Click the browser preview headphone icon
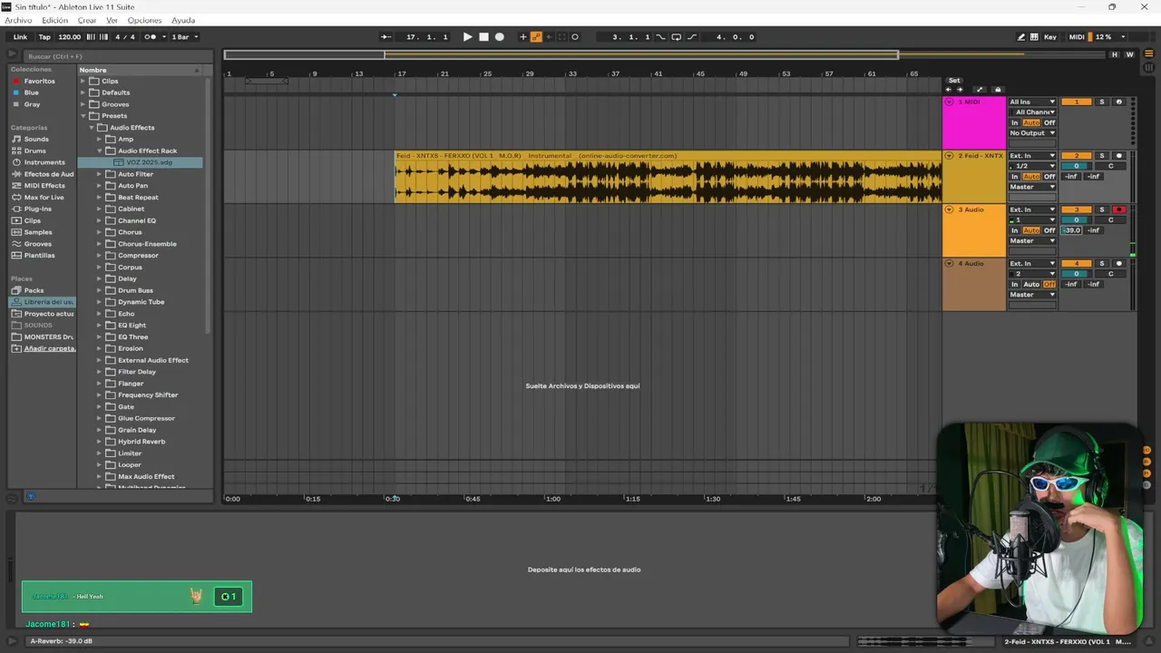Screen dimensions: 1161x653 coord(31,497)
